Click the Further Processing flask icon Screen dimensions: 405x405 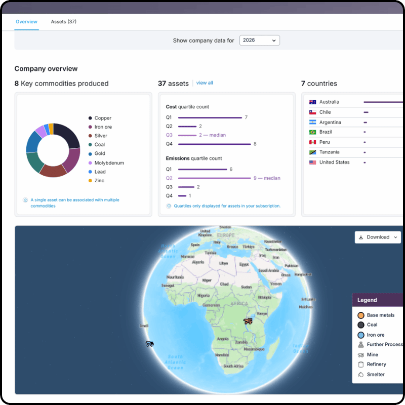pos(361,345)
